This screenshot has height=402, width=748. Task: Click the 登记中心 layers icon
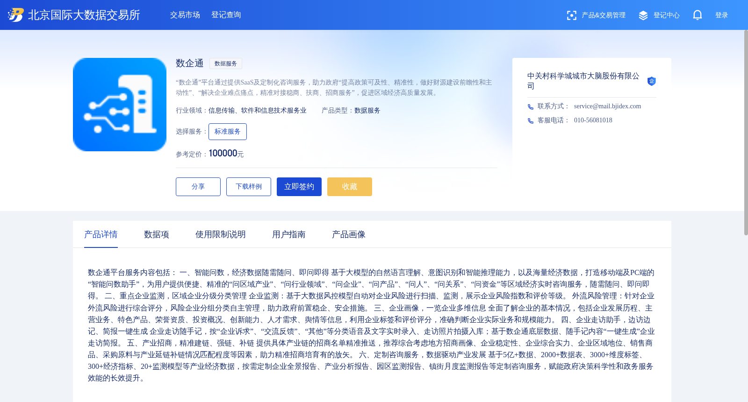tap(643, 15)
